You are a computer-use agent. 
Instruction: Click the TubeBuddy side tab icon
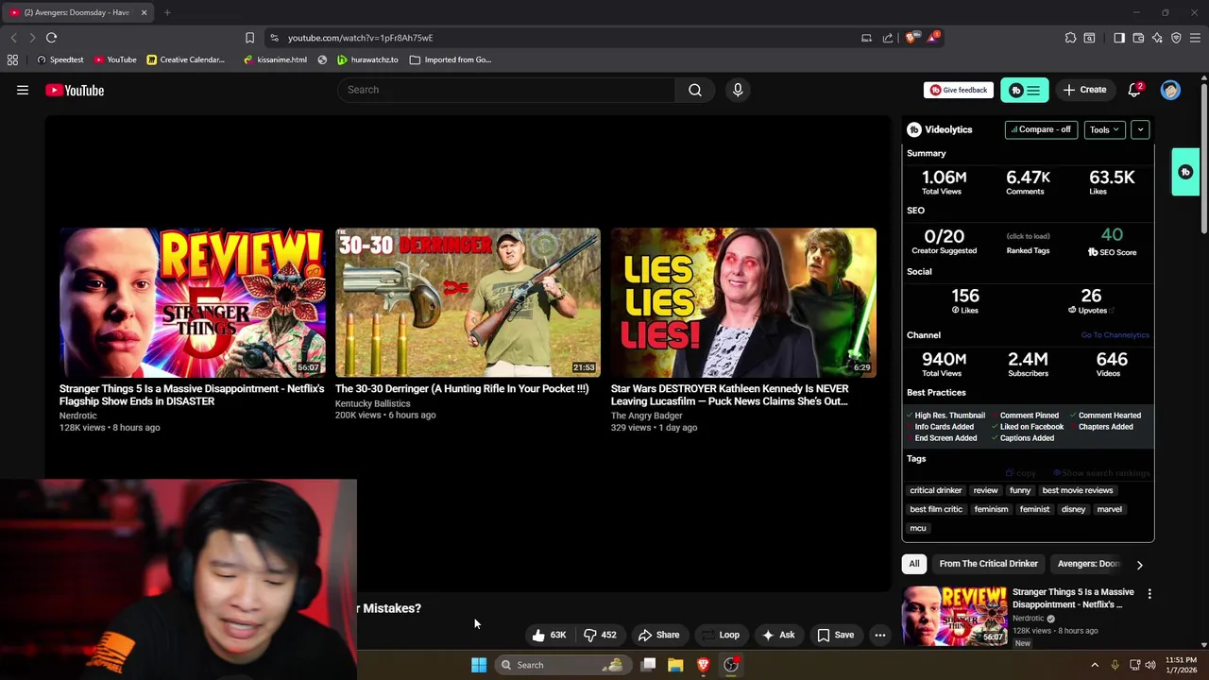coord(1185,172)
